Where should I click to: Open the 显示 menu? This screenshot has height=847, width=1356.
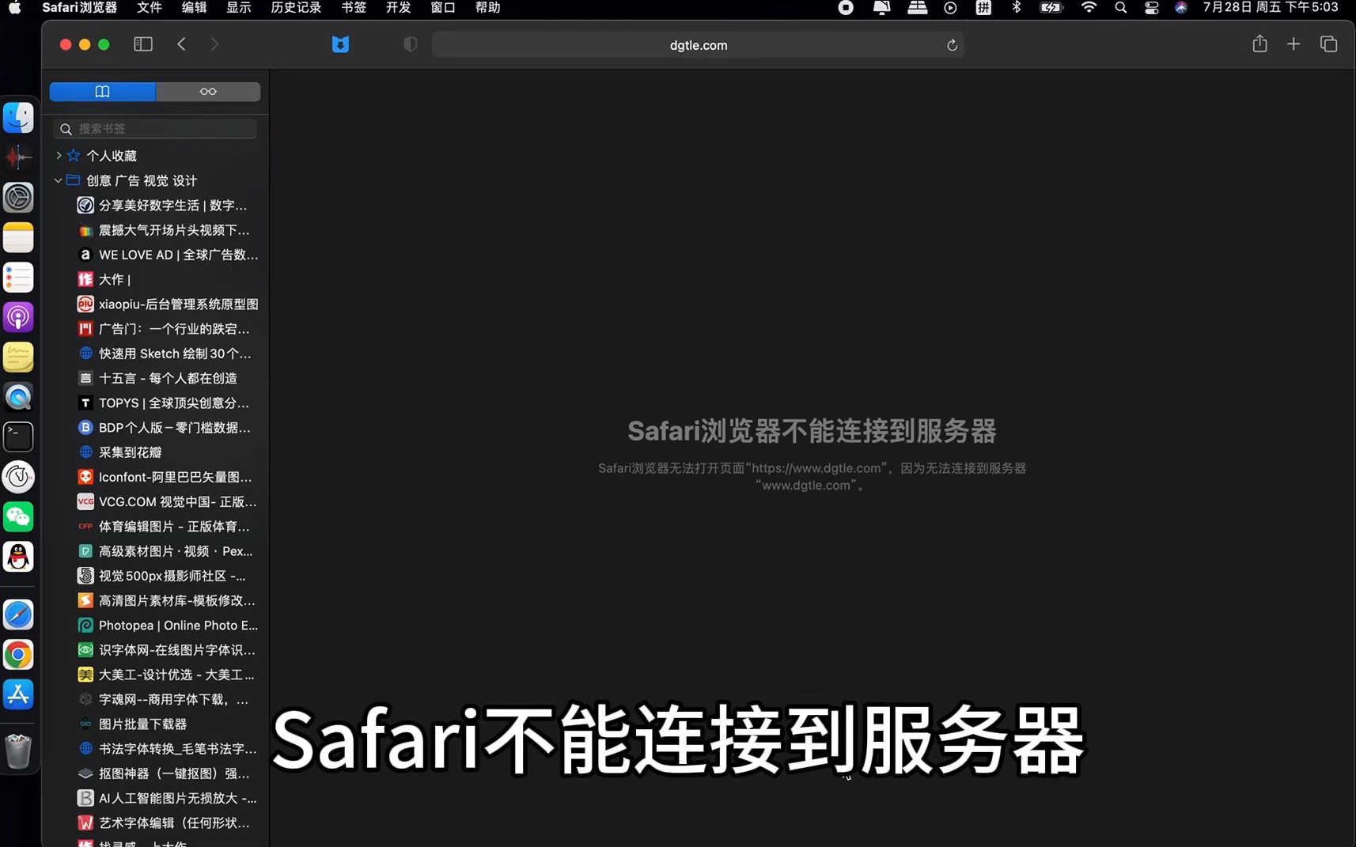coord(238,8)
